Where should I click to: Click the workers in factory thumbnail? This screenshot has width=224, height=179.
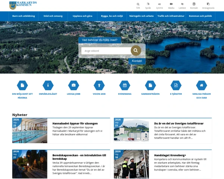[x=131, y=164]
